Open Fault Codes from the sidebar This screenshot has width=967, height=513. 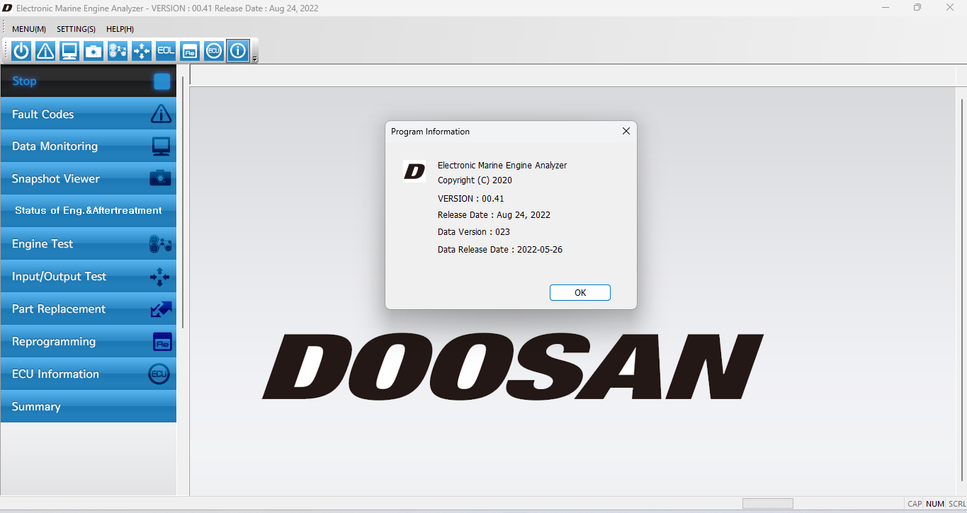point(89,114)
